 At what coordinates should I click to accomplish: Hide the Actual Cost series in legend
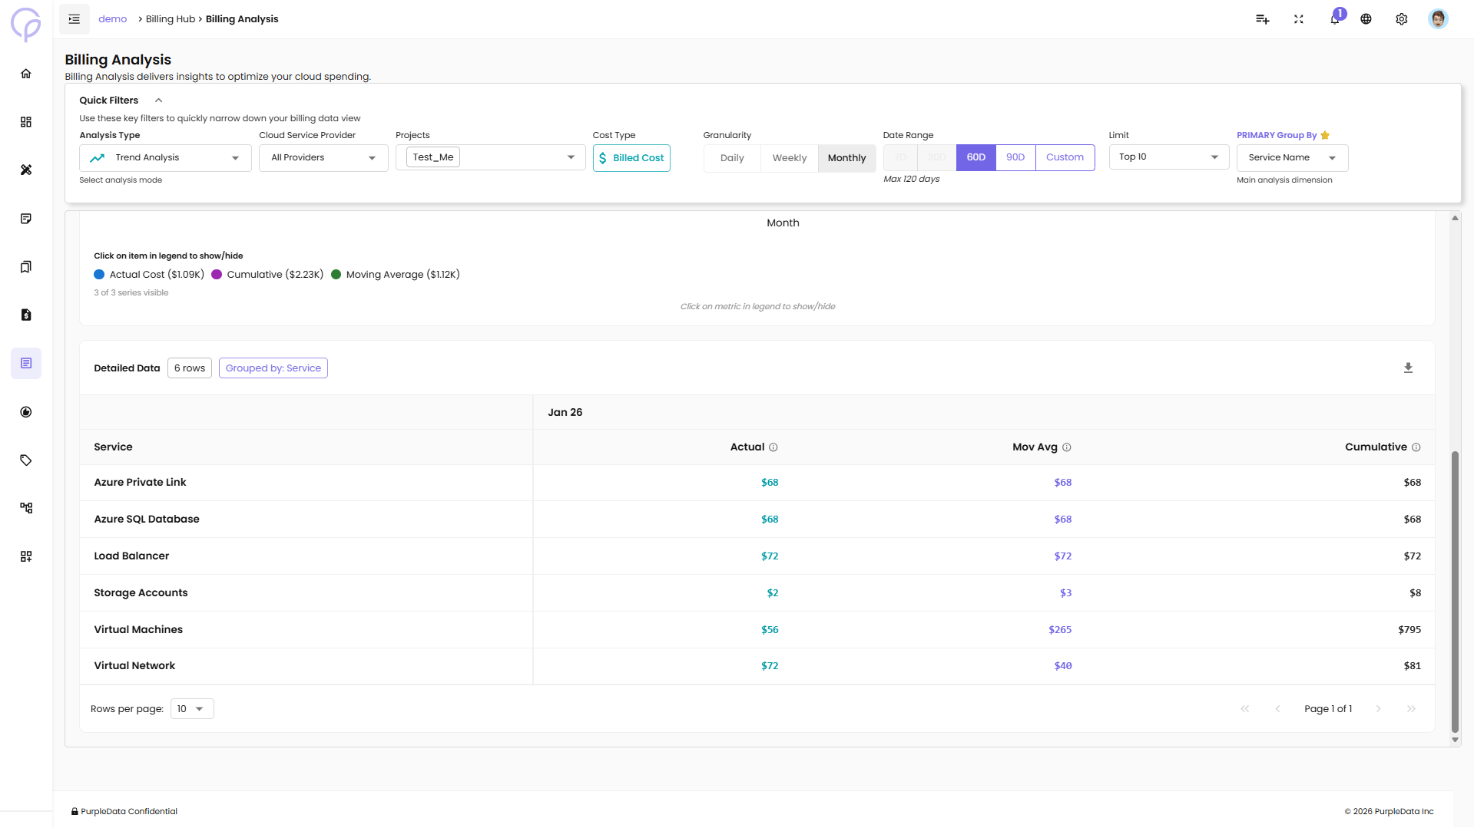(149, 275)
